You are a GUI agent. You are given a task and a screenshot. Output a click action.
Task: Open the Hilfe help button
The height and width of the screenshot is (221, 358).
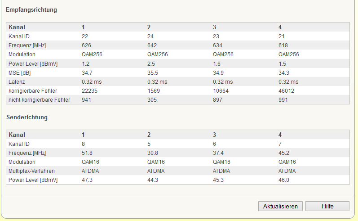pos(327,206)
